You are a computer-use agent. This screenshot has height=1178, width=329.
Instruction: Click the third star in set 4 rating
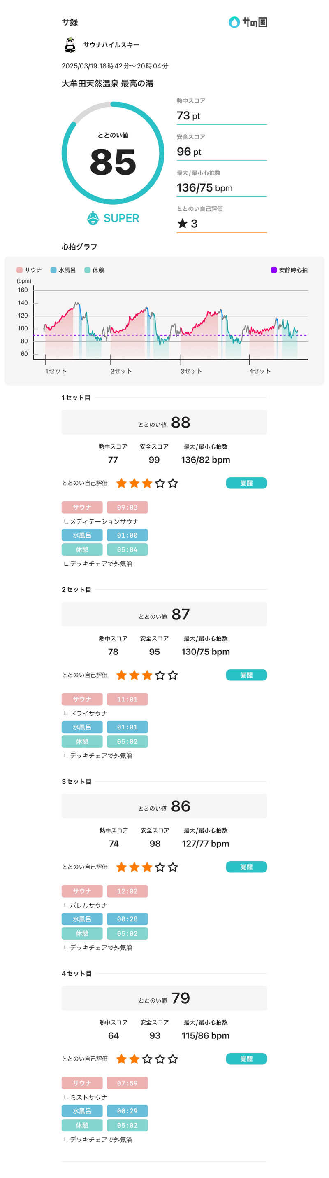pos(147,1059)
